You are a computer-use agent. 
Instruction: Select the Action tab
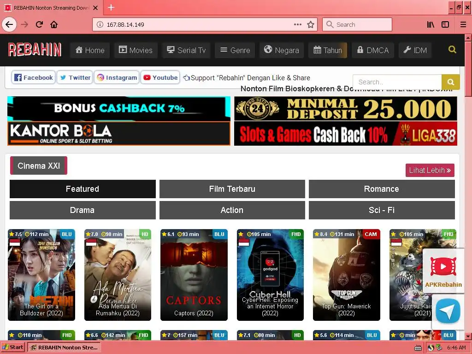(232, 210)
